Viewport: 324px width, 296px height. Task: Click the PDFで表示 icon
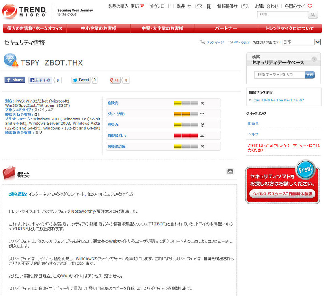click(x=230, y=42)
